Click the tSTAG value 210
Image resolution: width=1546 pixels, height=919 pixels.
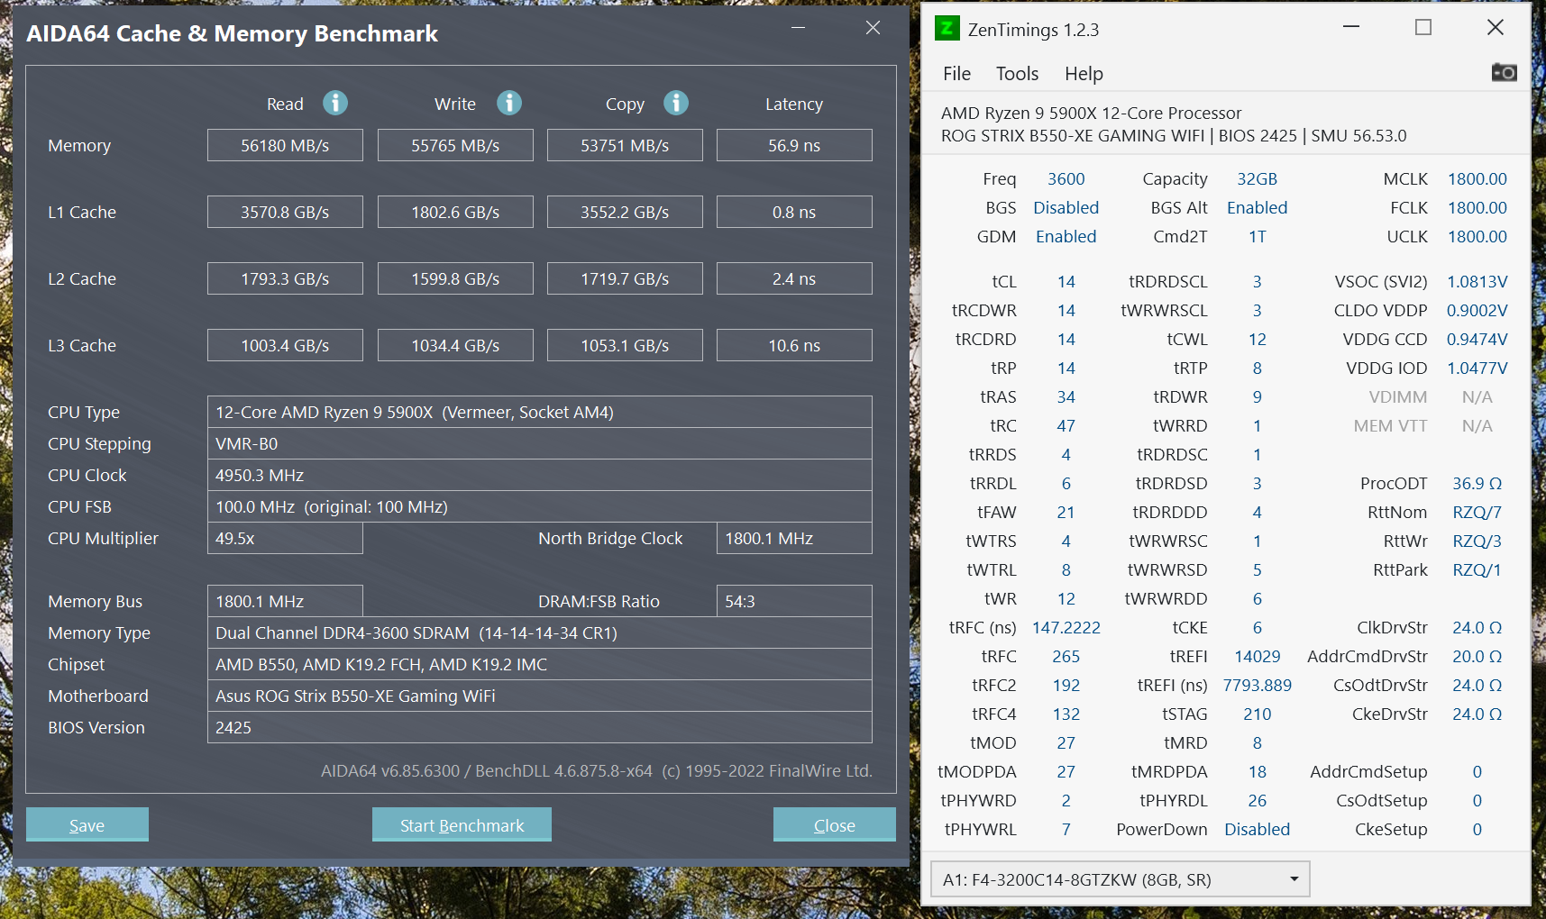pyautogui.click(x=1257, y=714)
